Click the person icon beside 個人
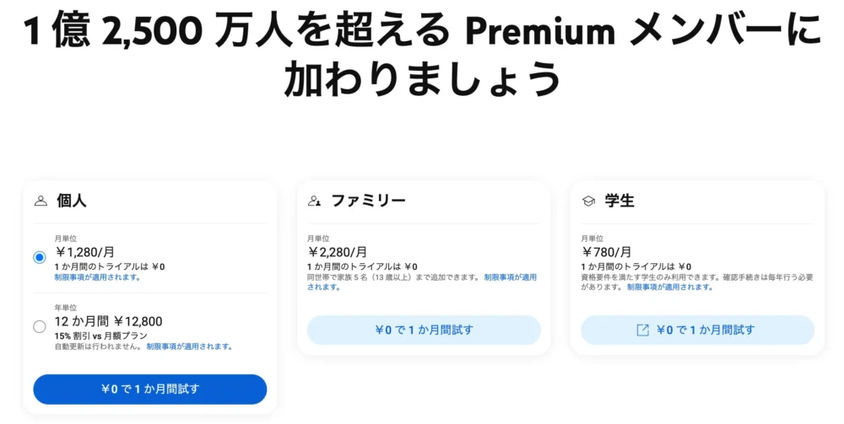 pyautogui.click(x=41, y=201)
